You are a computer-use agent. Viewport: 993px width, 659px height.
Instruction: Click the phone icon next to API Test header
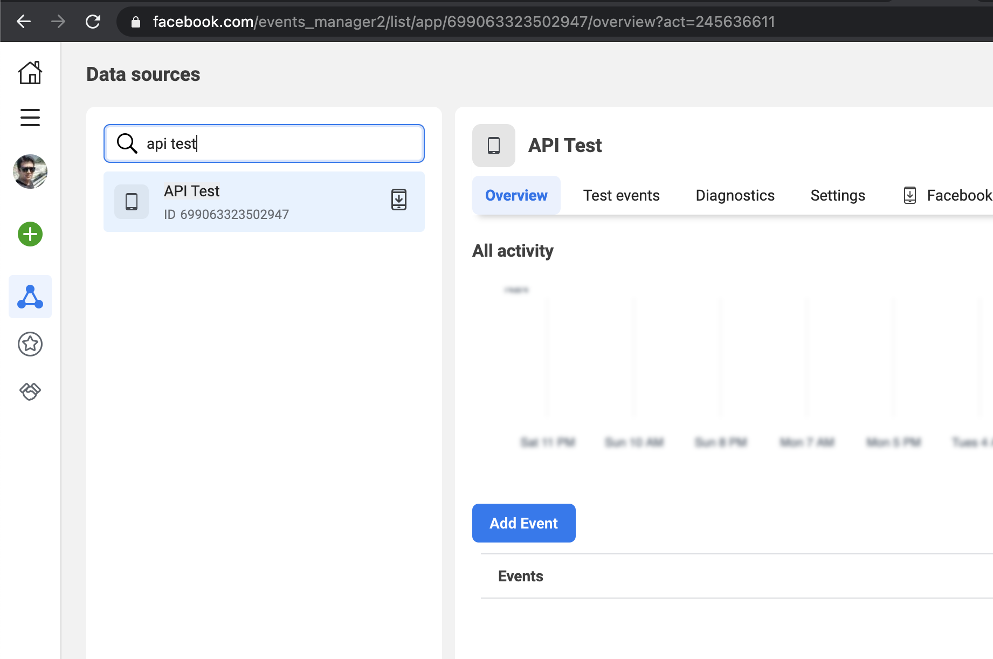pos(494,146)
